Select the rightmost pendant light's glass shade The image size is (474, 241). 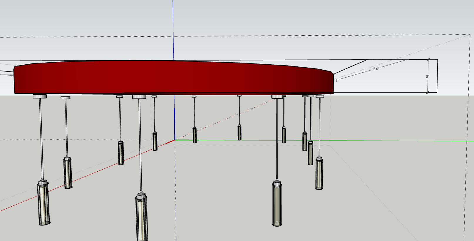(319, 173)
